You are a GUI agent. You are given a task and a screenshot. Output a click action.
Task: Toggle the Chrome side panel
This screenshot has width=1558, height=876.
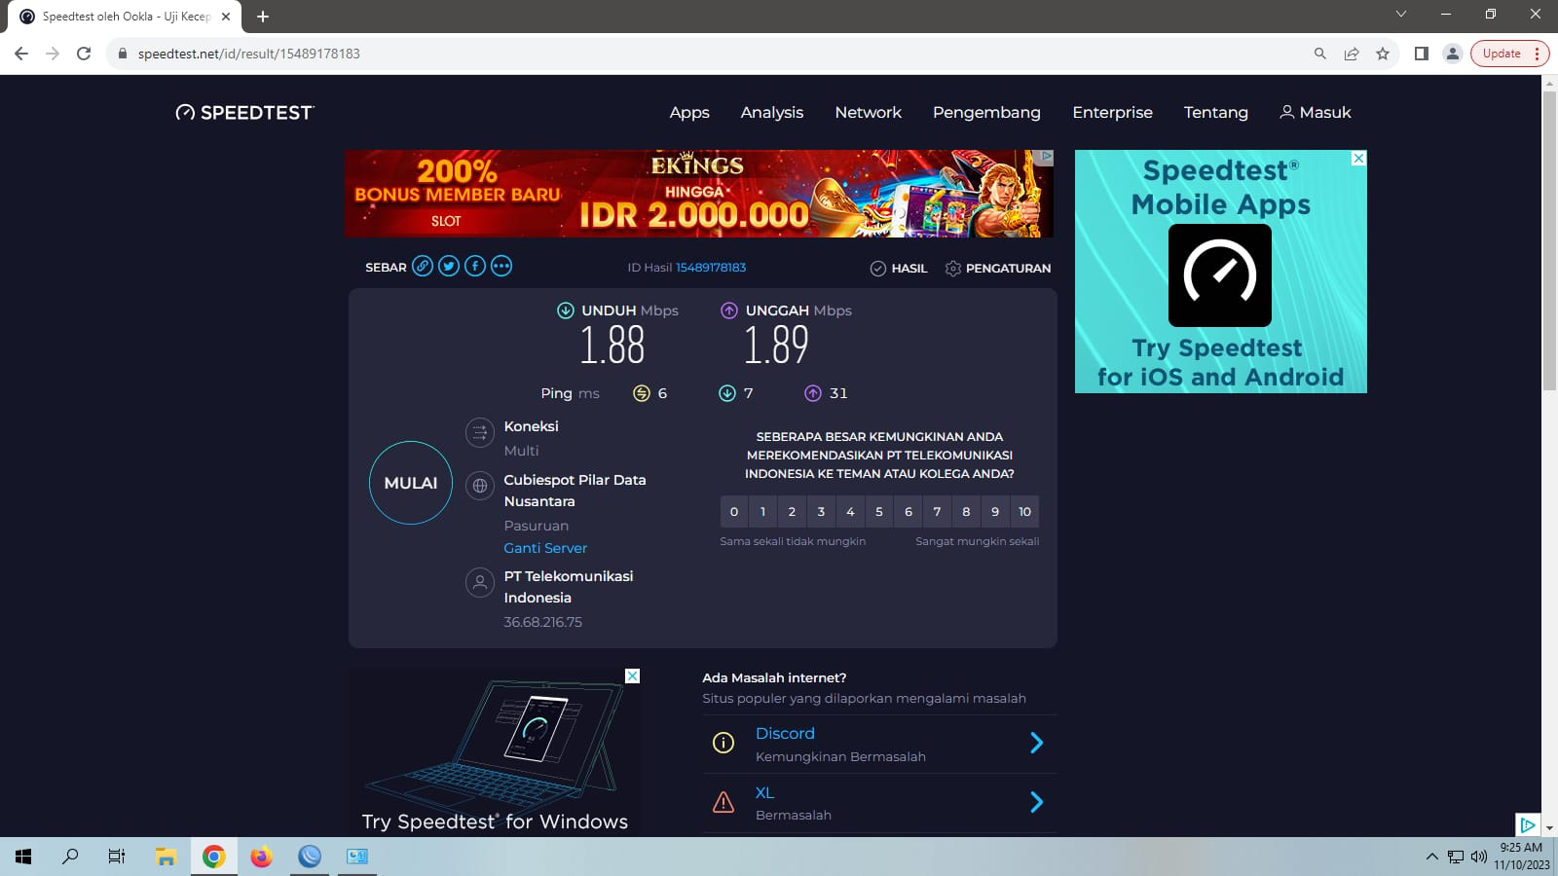coord(1422,54)
